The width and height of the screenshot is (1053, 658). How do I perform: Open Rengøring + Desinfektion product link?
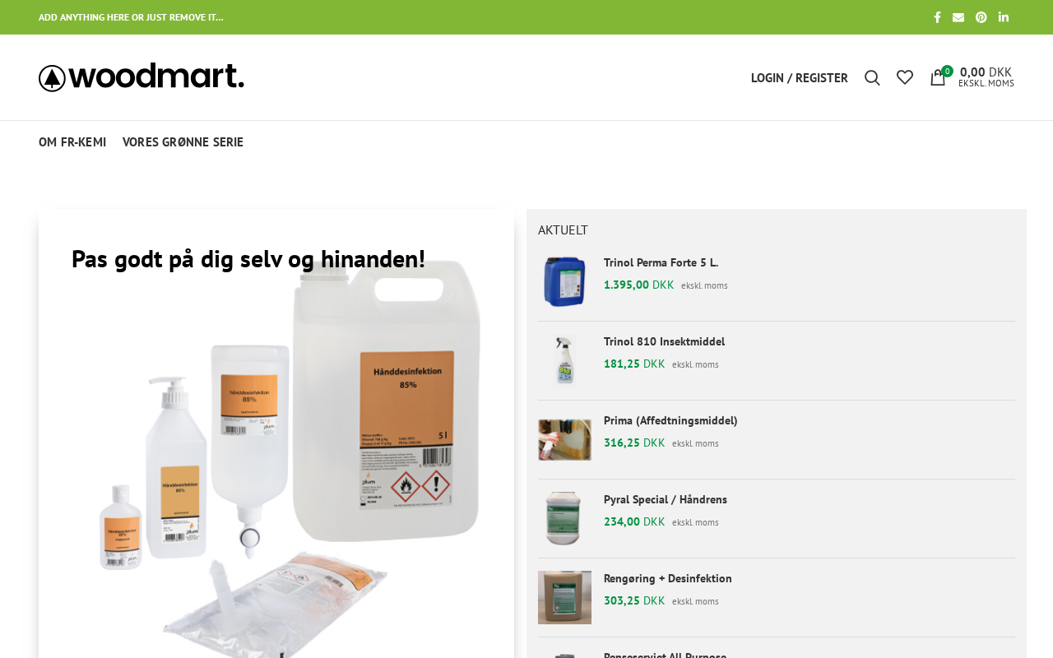[668, 578]
